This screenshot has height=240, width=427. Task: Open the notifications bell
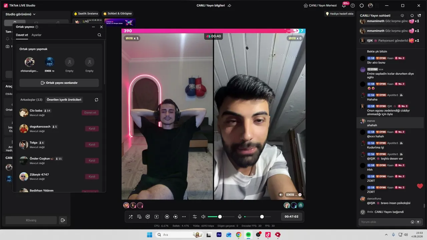click(344, 6)
